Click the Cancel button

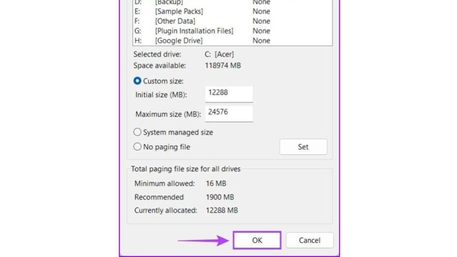click(x=309, y=240)
